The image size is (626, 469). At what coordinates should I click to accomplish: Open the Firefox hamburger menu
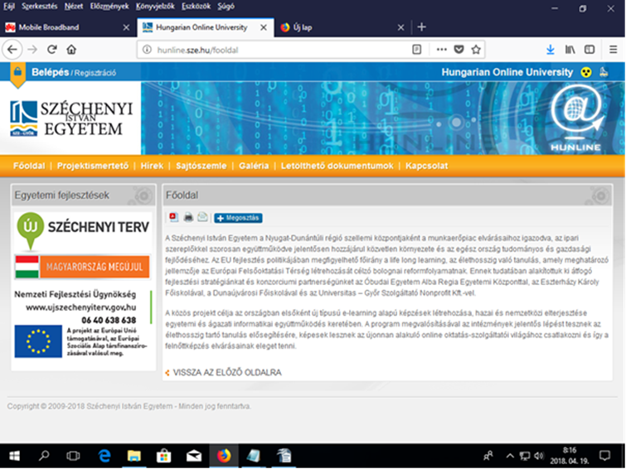pos(614,50)
